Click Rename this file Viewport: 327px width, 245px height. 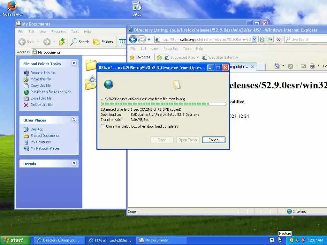pyautogui.click(x=43, y=73)
